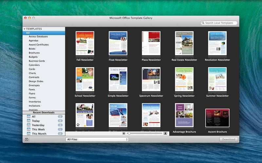Select the Revolution Newsletter template
262x163 pixels.
217,43
